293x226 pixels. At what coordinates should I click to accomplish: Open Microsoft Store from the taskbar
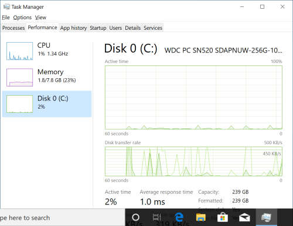(223, 217)
